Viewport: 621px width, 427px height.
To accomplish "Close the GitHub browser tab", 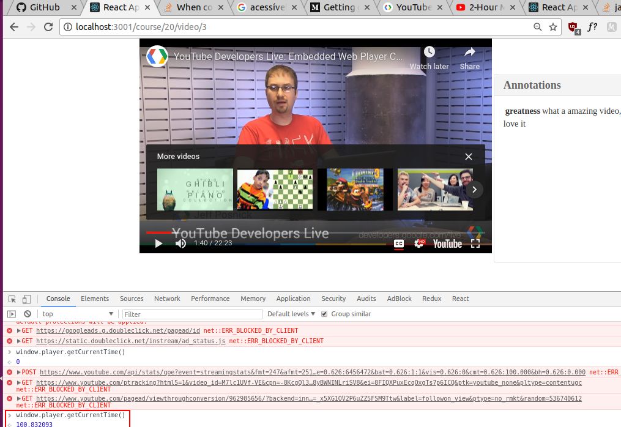I will 73,7.
